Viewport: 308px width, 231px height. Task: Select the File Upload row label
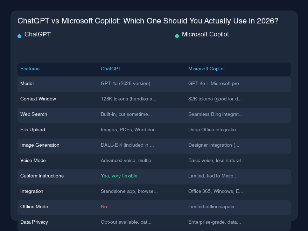33,129
